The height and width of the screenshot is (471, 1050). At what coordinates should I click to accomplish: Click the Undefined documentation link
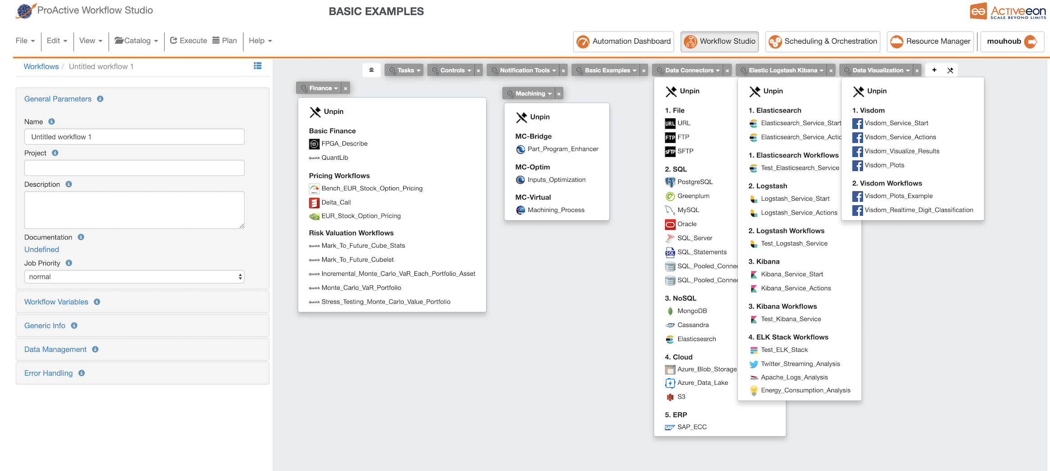[41, 250]
